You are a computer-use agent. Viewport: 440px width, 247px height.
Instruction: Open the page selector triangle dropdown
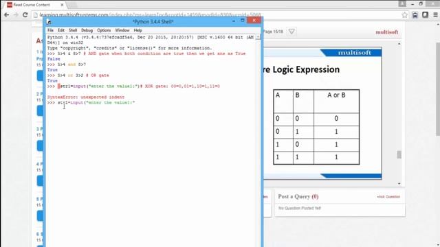point(291,32)
